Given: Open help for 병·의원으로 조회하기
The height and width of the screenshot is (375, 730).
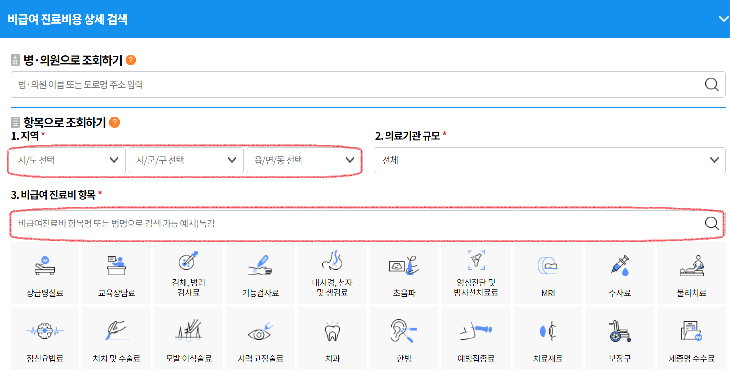Looking at the screenshot, I should [131, 60].
